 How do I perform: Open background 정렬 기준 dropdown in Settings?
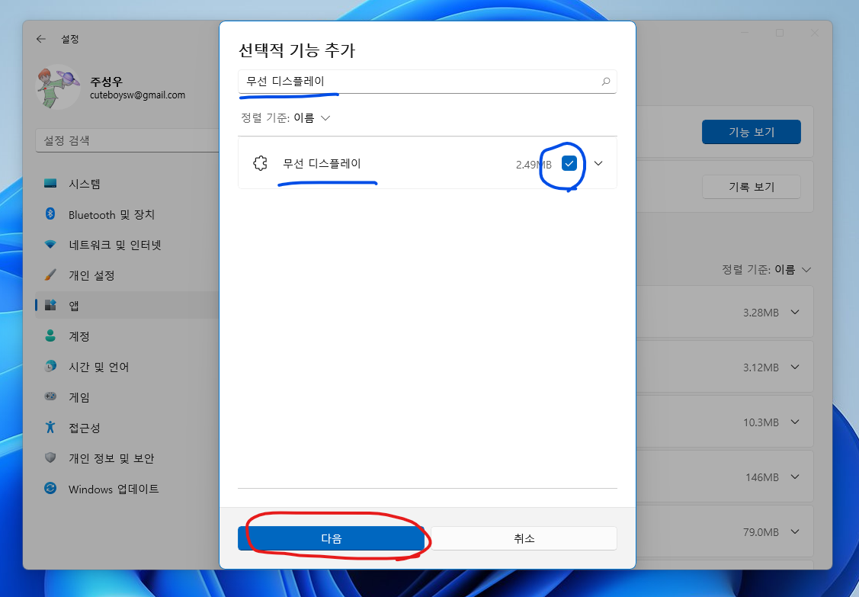click(767, 269)
